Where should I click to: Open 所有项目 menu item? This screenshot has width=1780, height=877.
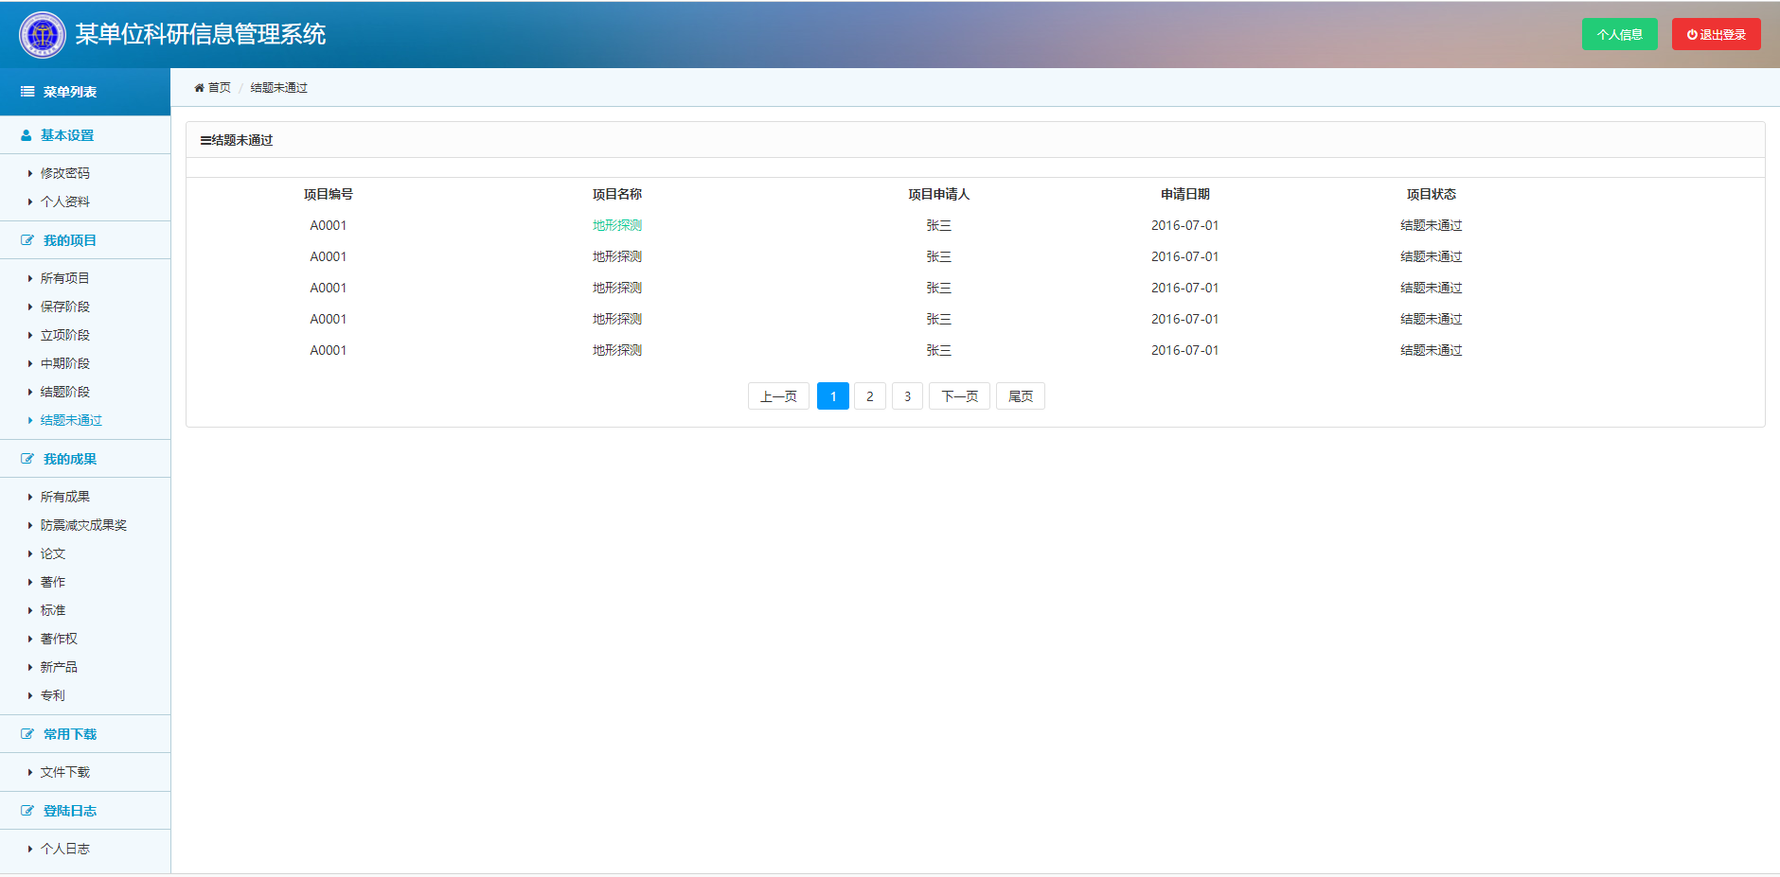click(65, 278)
